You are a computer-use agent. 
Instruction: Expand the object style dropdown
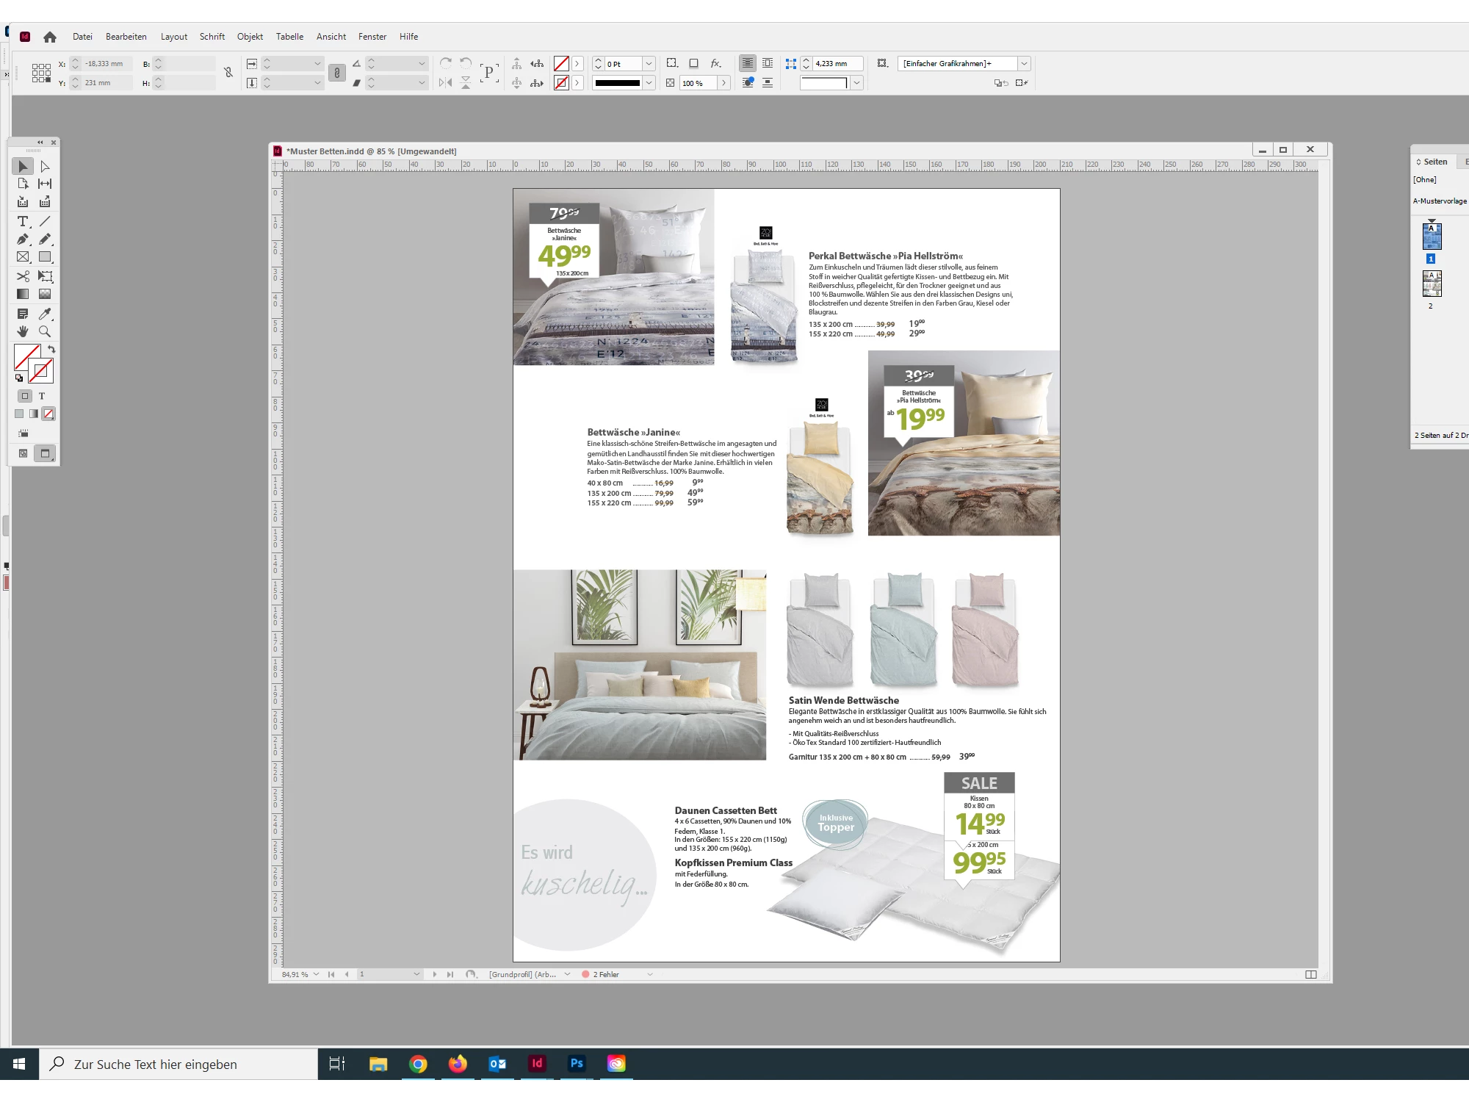(x=1024, y=64)
